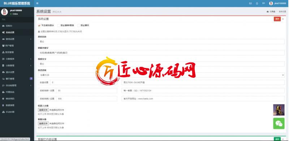Click the 房间名称 room name input field
This screenshot has width=289, height=141.
[161, 42]
